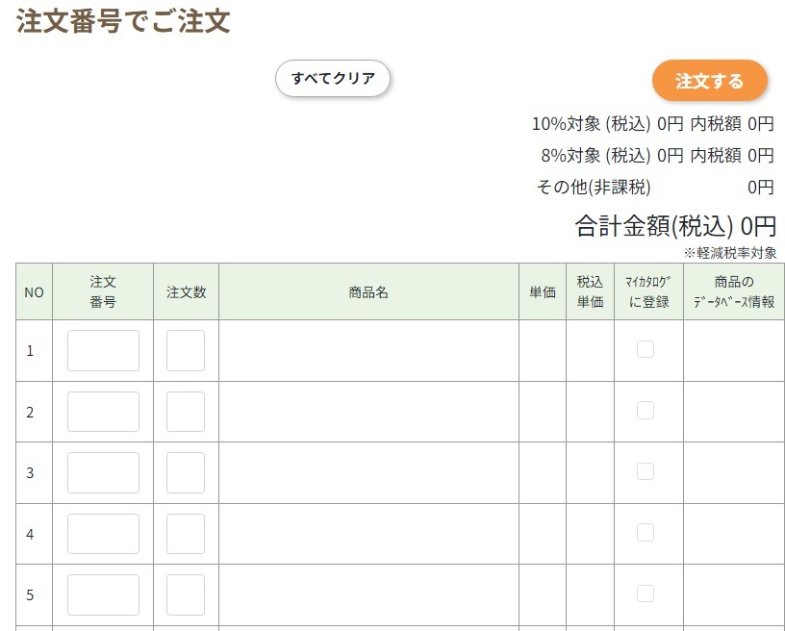This screenshot has height=631, width=785.
Task: Click the 注文数 box in row 4
Action: pos(186,534)
